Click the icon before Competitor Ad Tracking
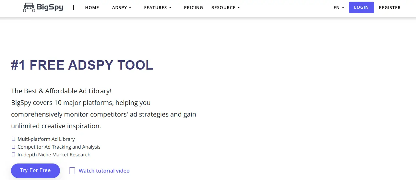This screenshot has width=416, height=180. tap(13, 147)
